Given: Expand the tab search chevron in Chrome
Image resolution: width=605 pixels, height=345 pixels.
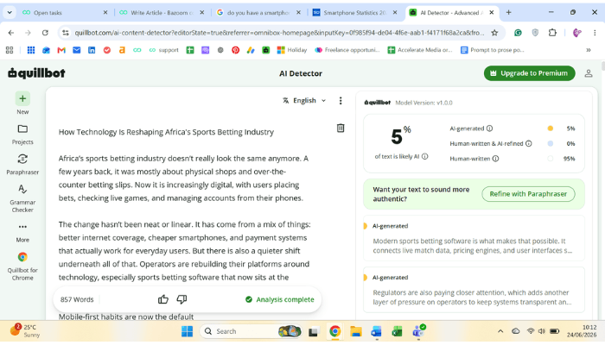Looking at the screenshot, I should pos(10,12).
